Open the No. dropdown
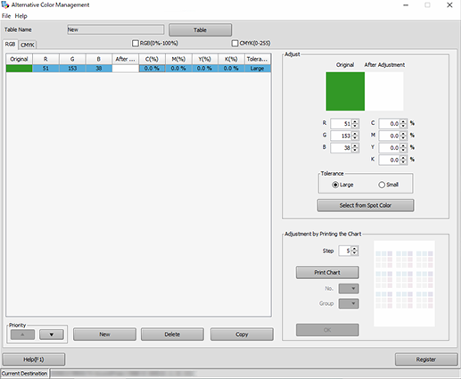 (x=349, y=289)
